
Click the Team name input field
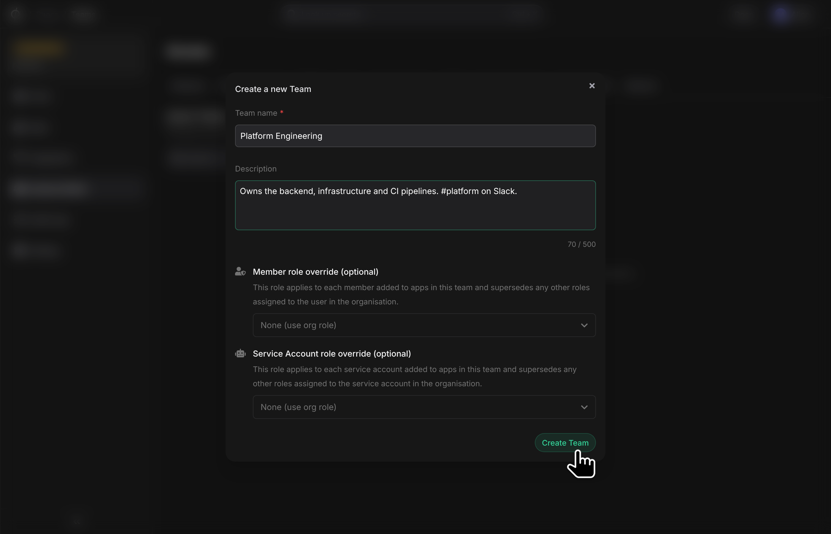pyautogui.click(x=415, y=136)
